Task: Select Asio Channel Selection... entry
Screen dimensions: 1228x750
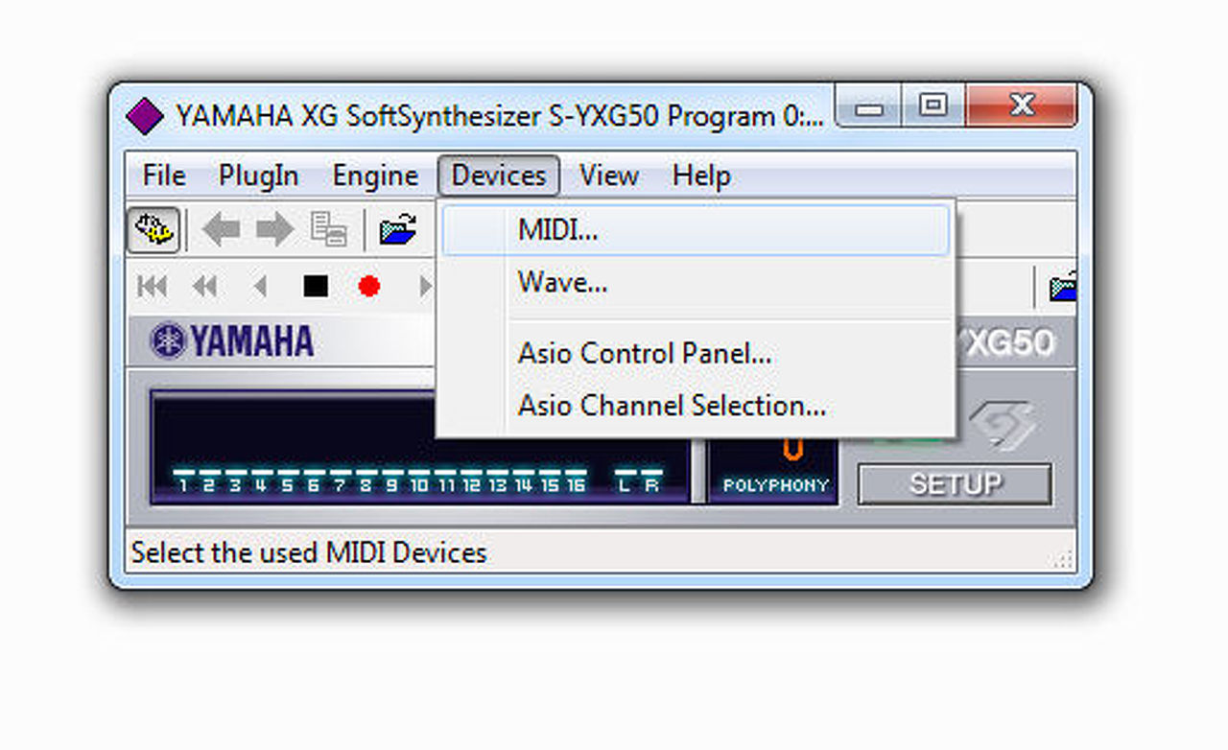Action: click(x=697, y=406)
